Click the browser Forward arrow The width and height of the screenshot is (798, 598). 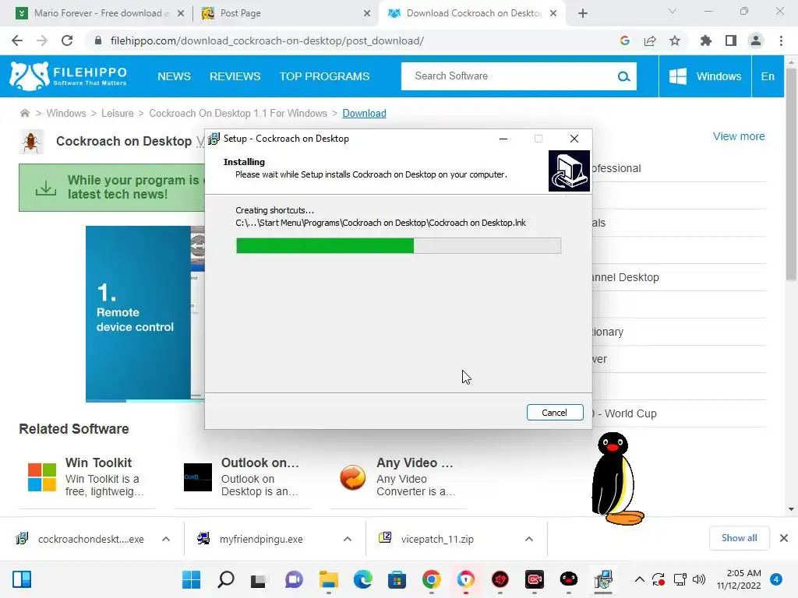click(42, 40)
